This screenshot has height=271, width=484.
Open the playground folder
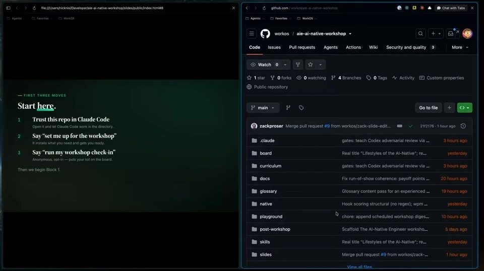point(271,217)
